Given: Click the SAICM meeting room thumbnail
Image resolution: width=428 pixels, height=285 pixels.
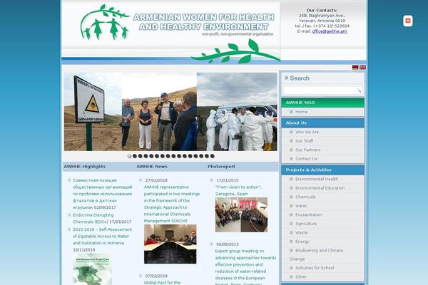Looking at the screenshot, I should coord(170,244).
